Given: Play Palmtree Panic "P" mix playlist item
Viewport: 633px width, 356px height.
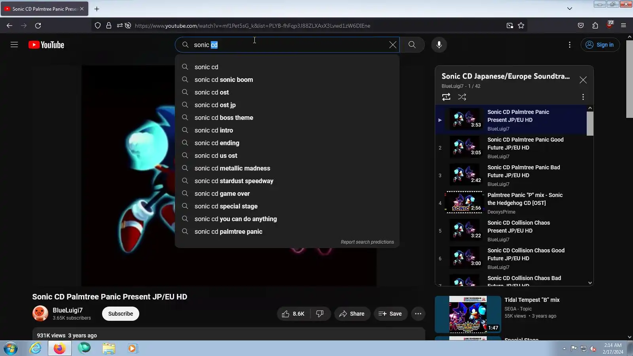Looking at the screenshot, I should 511,203.
